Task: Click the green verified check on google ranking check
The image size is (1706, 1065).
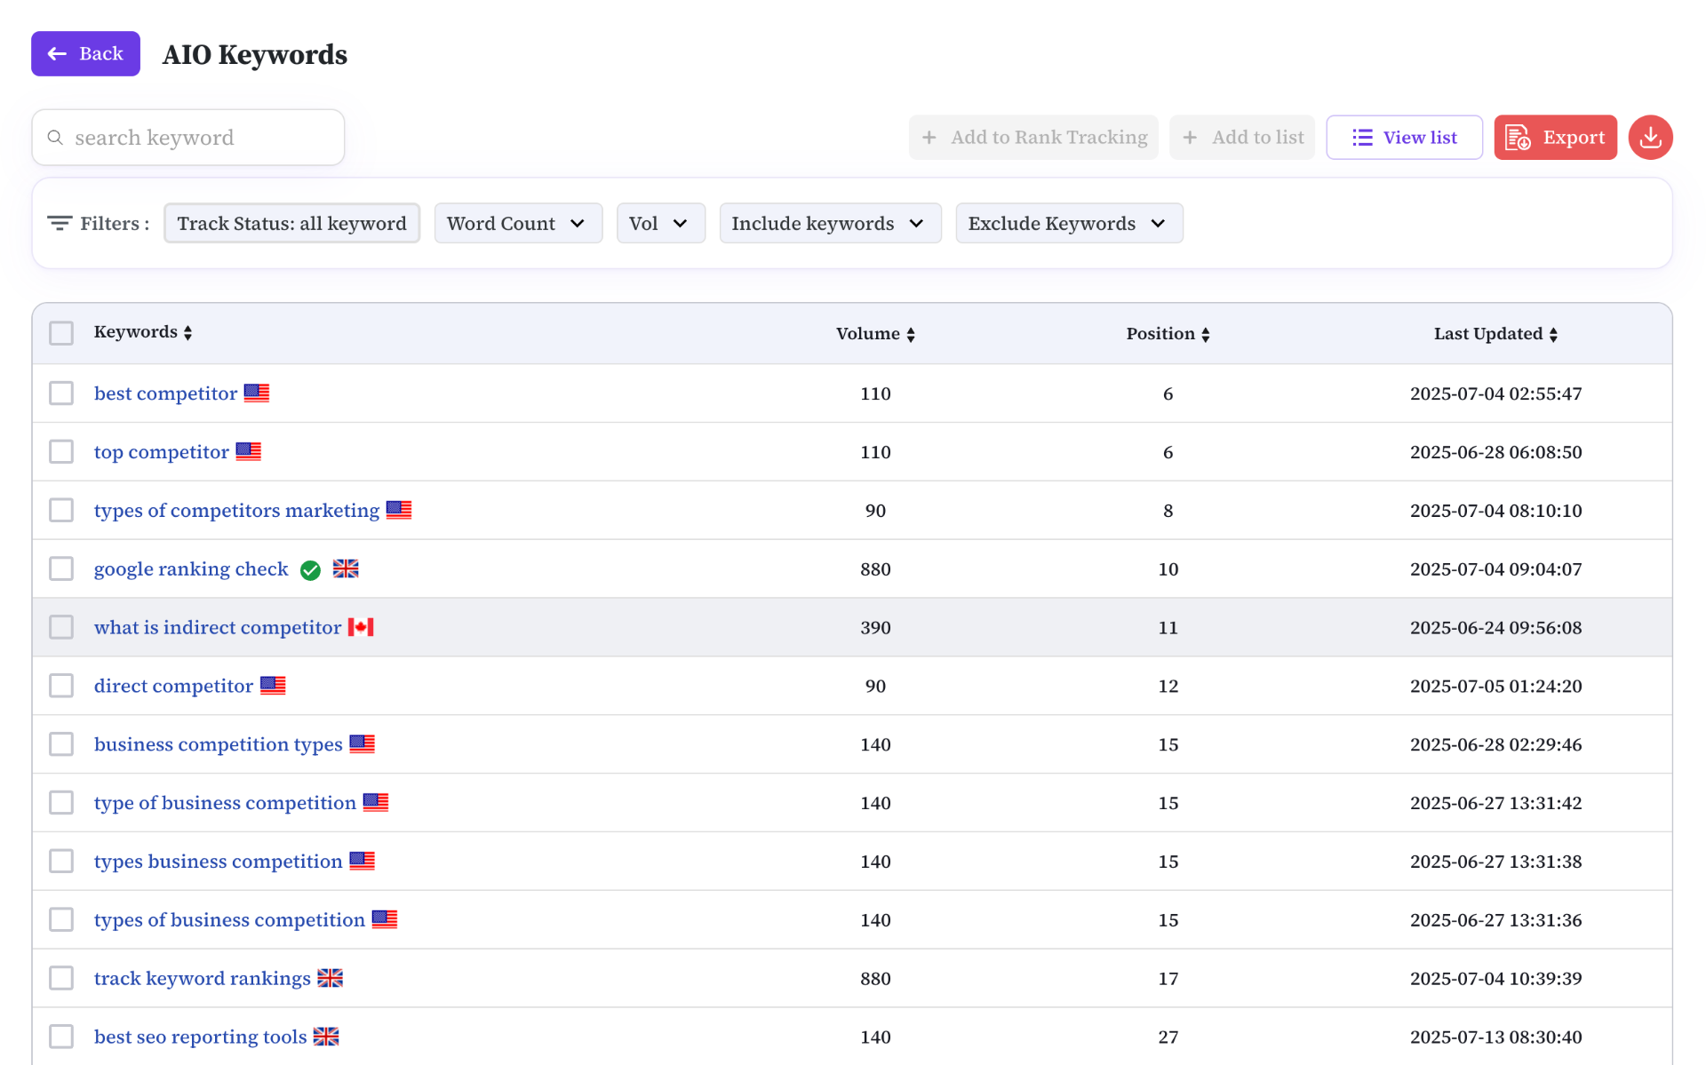Action: (310, 570)
